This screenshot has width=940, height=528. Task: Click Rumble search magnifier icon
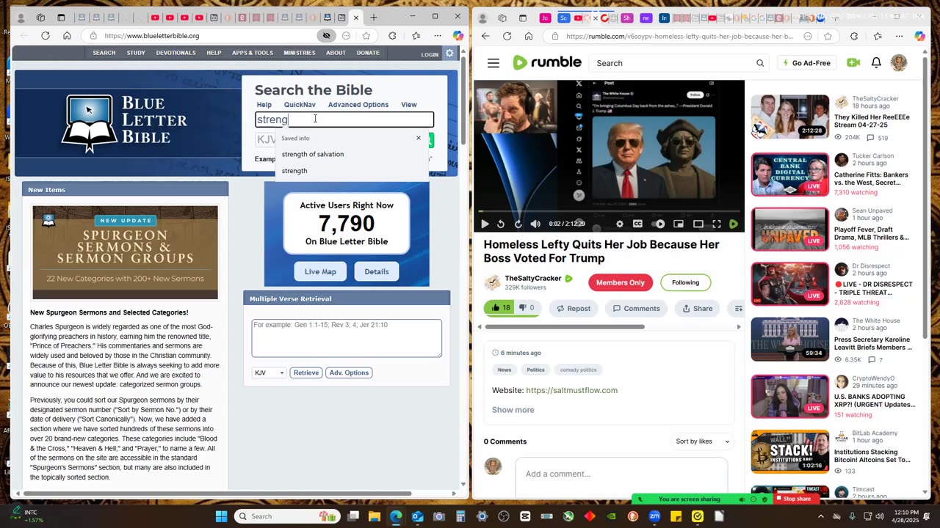[760, 63]
